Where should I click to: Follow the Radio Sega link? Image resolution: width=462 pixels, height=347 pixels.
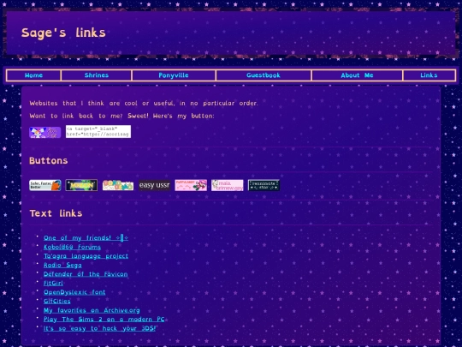click(62, 265)
